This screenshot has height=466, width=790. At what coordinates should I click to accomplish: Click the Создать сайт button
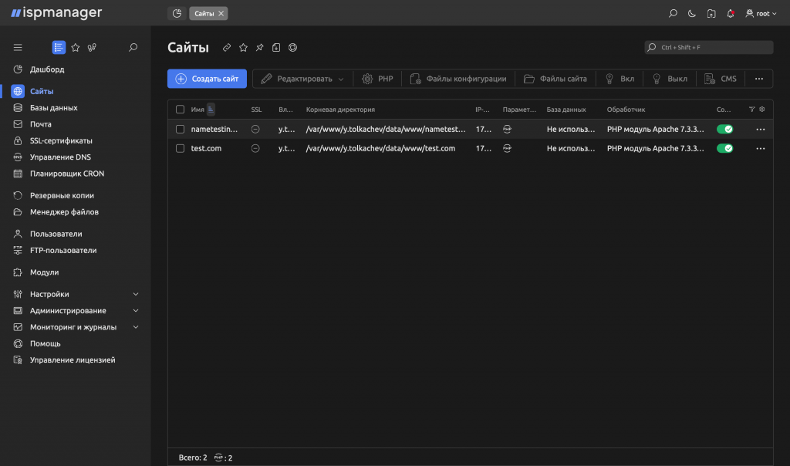click(207, 79)
